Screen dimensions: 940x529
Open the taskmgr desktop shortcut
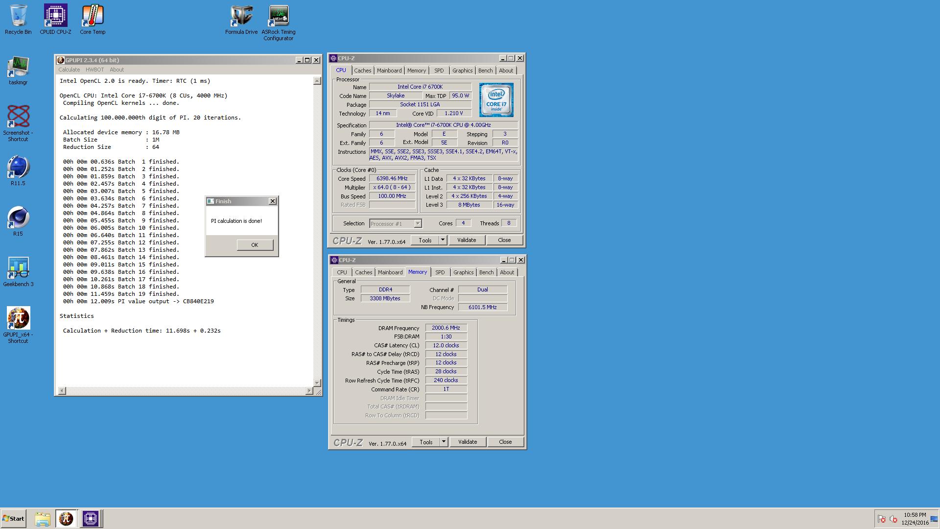click(18, 71)
